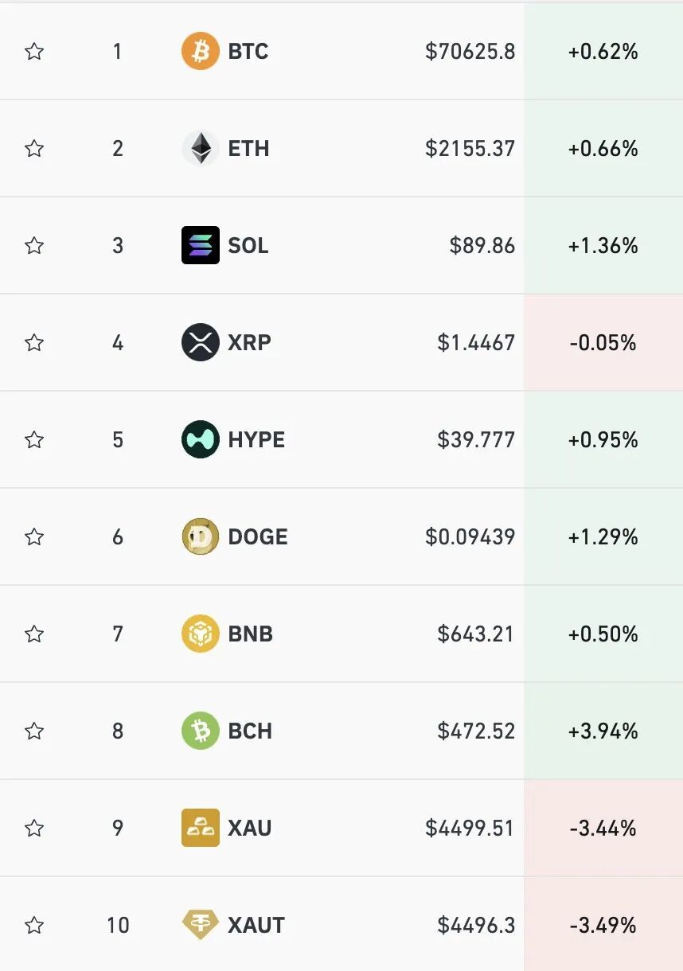Click the XRP ticker name
The width and height of the screenshot is (683, 971).
click(x=249, y=343)
